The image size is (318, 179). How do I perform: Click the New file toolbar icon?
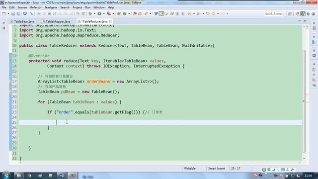[4, 13]
